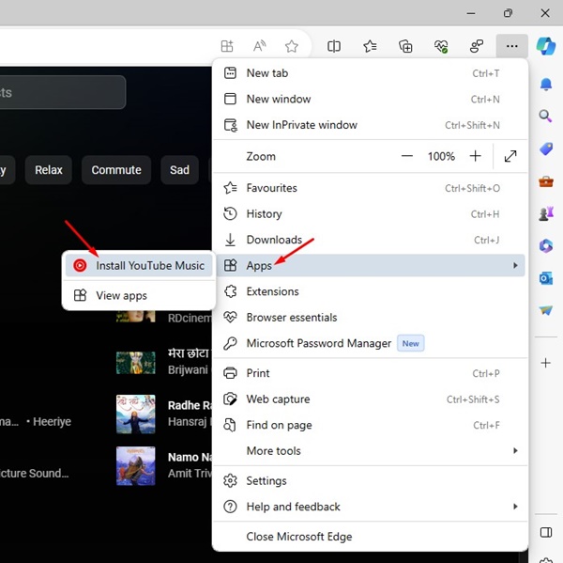Open Favourites list toolbar icon
This screenshot has height=563, width=563.
click(370, 46)
